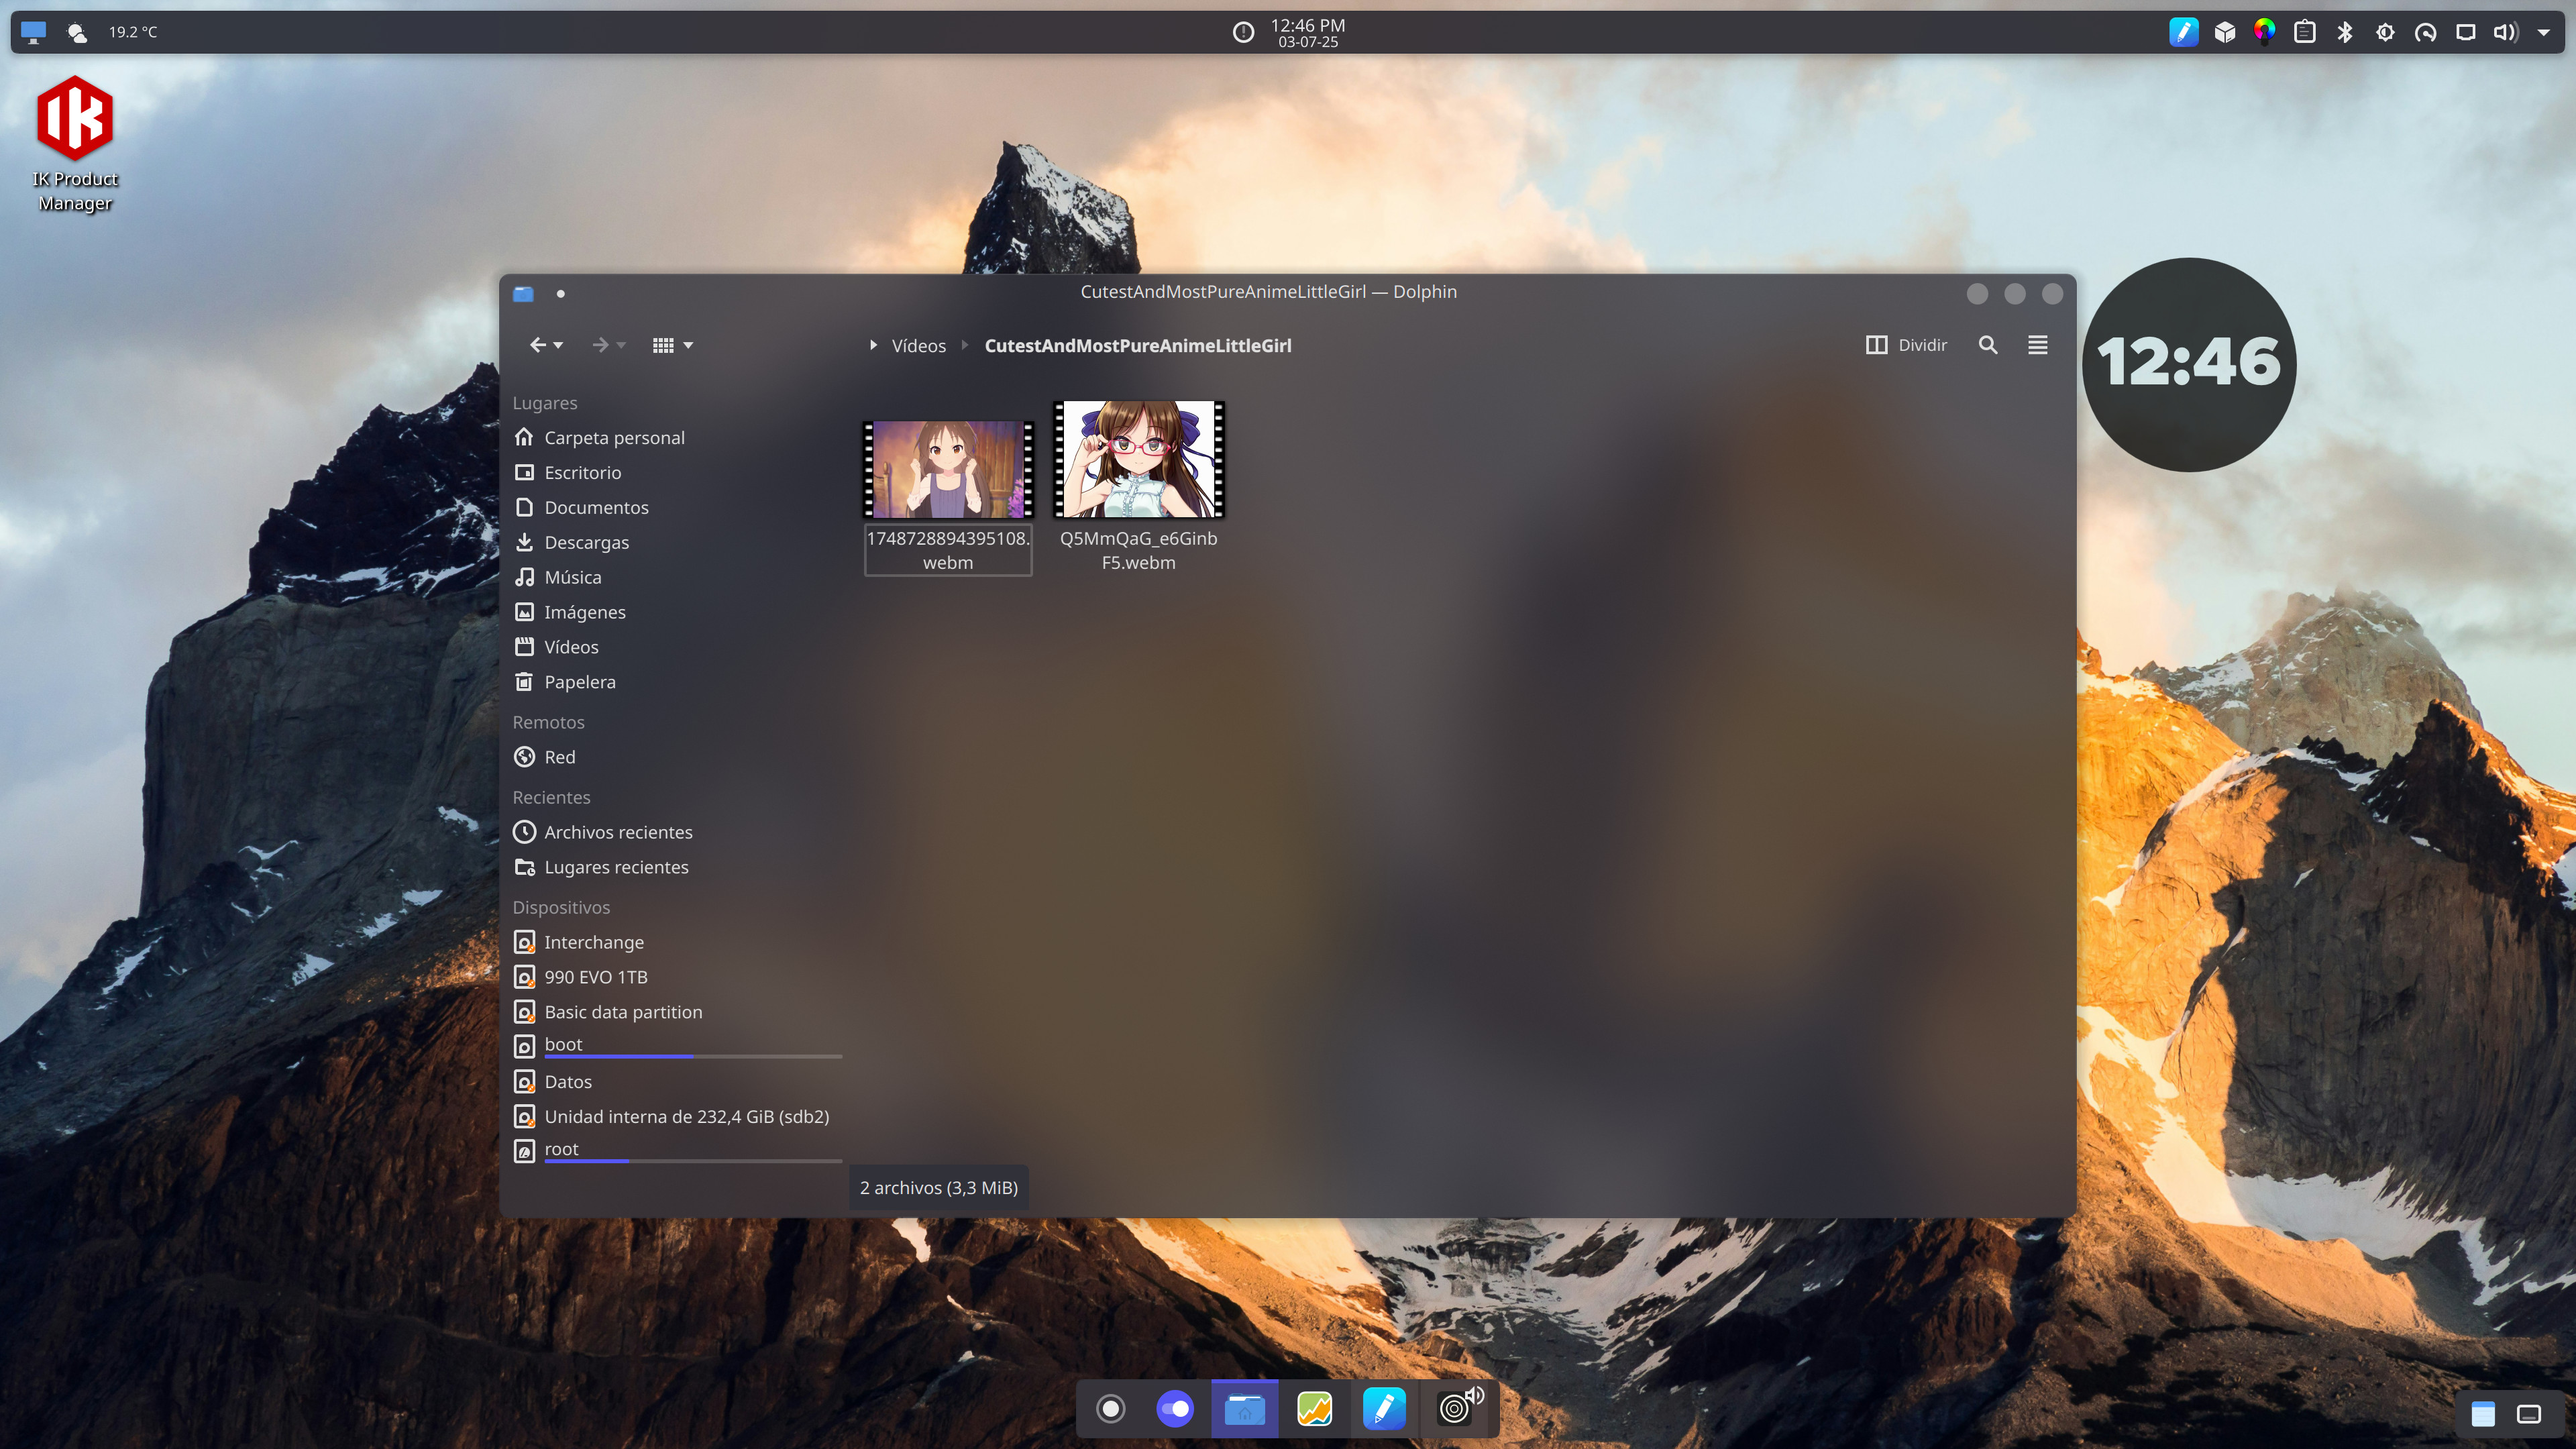
Task: Switch to icons view mode
Action: (663, 345)
